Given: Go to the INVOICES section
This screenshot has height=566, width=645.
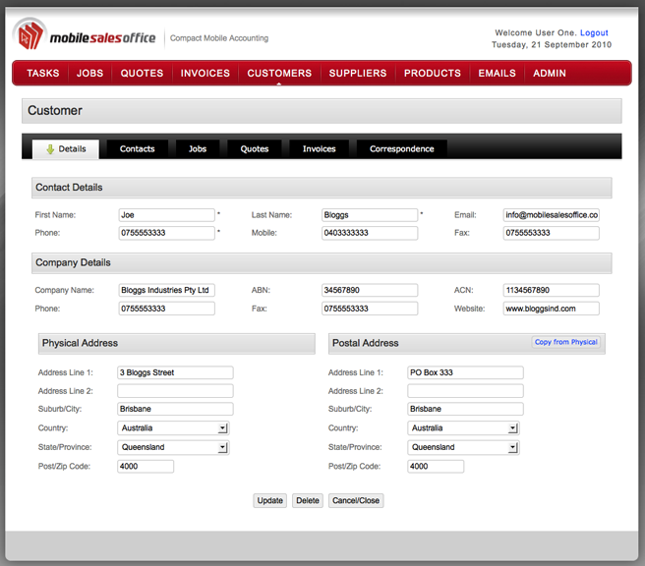Looking at the screenshot, I should pos(205,73).
